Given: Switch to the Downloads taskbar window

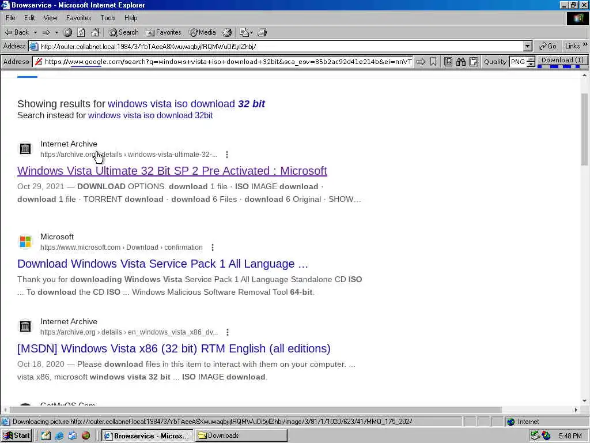Looking at the screenshot, I should coord(241,436).
